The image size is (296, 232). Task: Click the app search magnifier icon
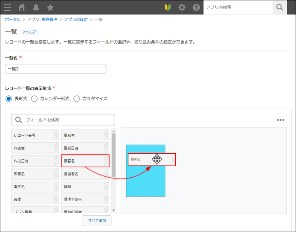(280, 7)
